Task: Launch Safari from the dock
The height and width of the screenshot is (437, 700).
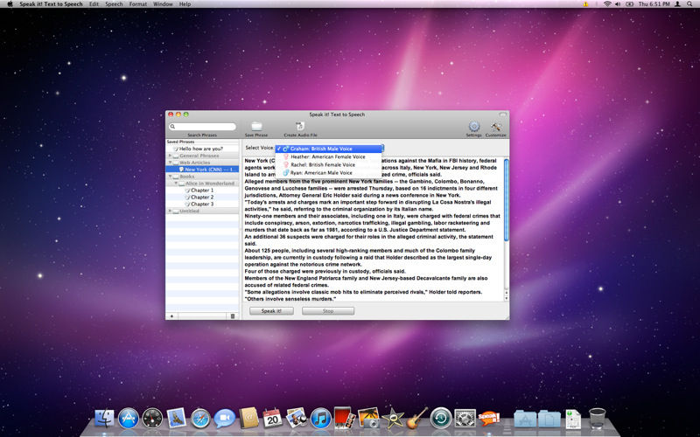Action: pos(200,419)
